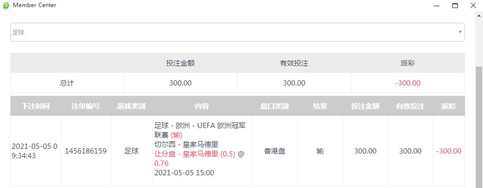Click the dropdown arrow beside 足球

click(460, 32)
